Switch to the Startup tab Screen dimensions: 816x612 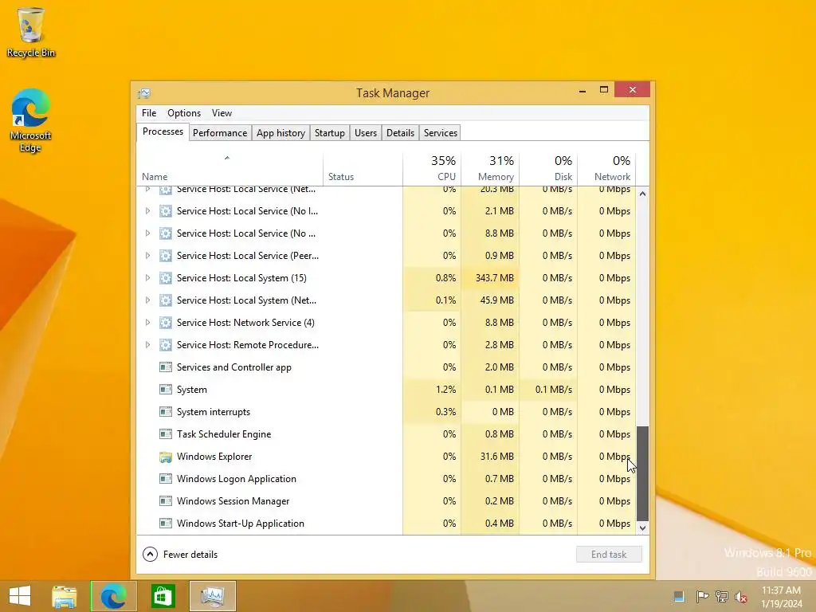click(x=329, y=133)
